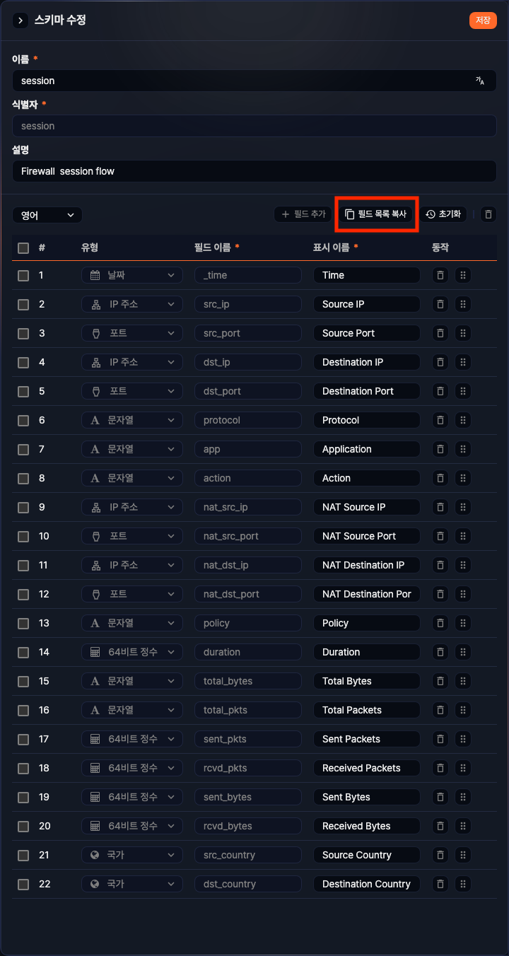The height and width of the screenshot is (956, 509).
Task: Expand type dropdown for src_country row
Action: tap(131, 855)
